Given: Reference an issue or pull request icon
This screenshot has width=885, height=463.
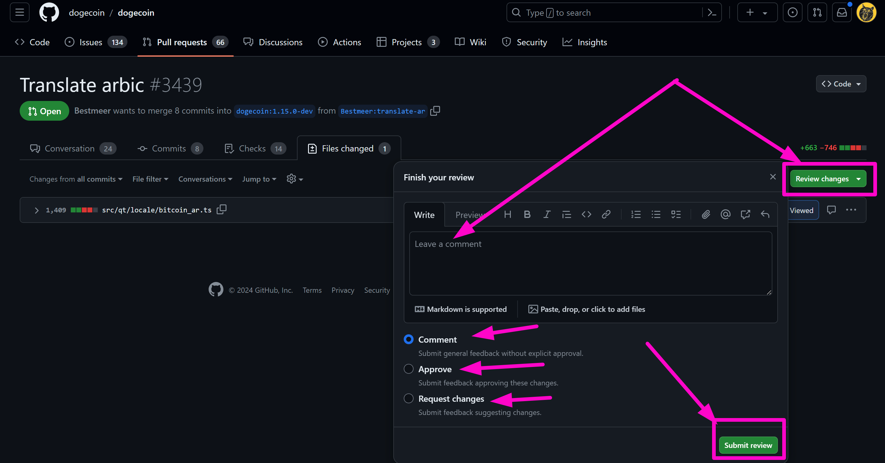Looking at the screenshot, I should click(745, 215).
